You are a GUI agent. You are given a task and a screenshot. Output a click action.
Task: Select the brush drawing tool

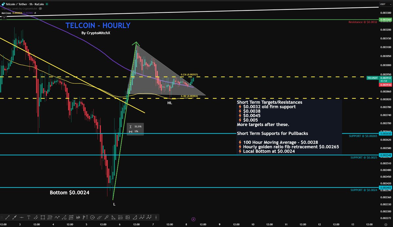tap(99, 218)
